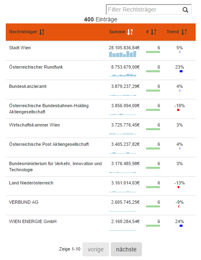
Task: Select the VERBUND AG row
Action: (100, 205)
